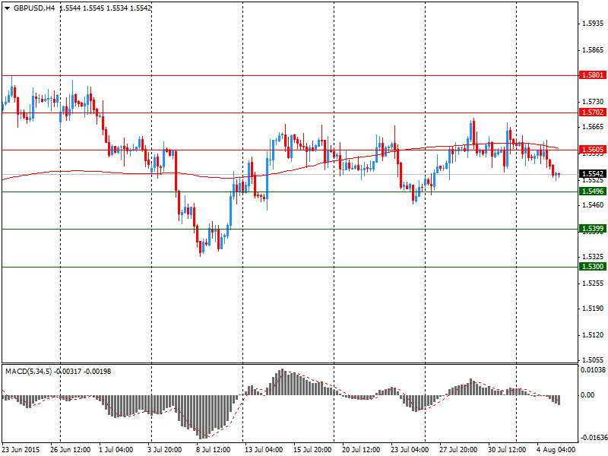Select the red 1.5605 resistance price label
The image size is (608, 456).
point(593,150)
